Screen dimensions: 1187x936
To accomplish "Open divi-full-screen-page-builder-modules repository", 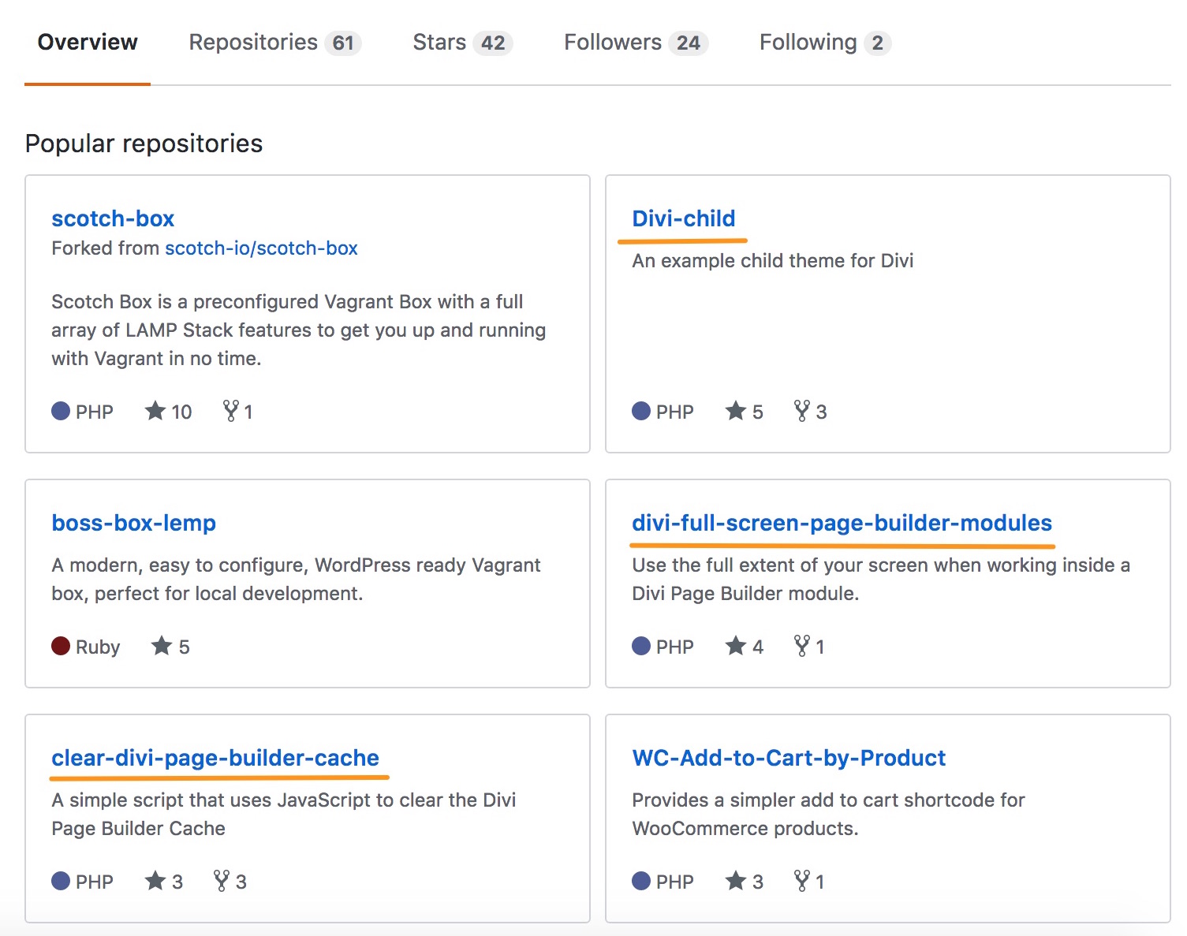I will point(842,523).
